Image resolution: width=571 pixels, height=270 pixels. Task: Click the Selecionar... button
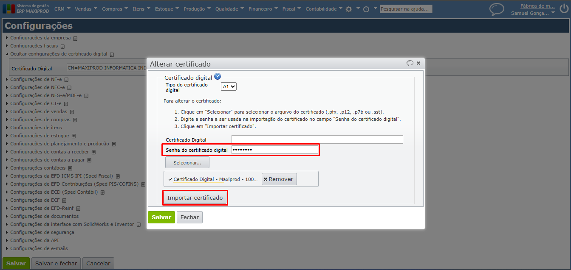pyautogui.click(x=187, y=162)
